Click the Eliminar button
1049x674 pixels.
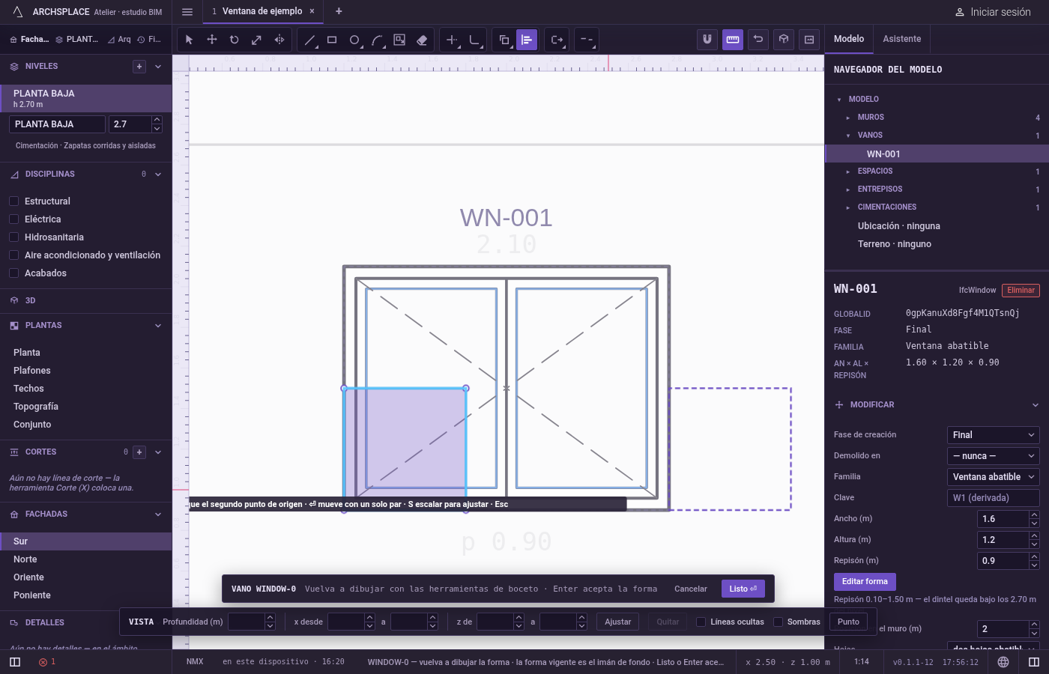1021,291
